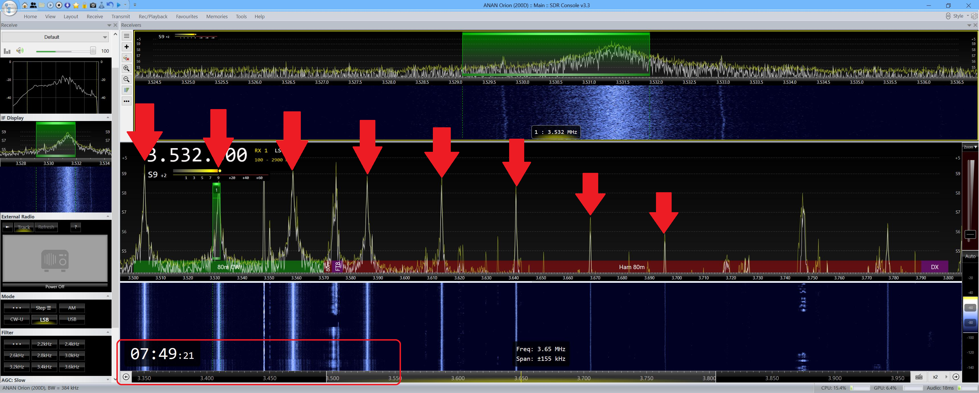Viewport: 979px width, 393px height.
Task: Click the zoom out magnifier in Receivers panel
Action: 127,79
